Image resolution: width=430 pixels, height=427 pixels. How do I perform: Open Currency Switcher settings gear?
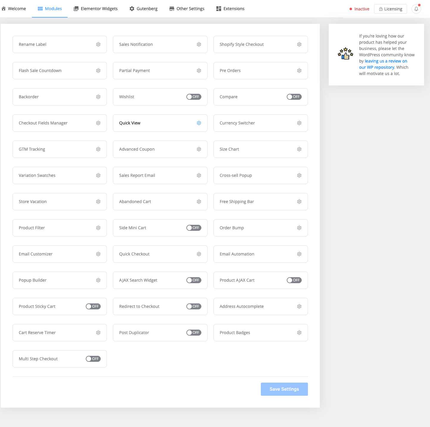pos(299,123)
